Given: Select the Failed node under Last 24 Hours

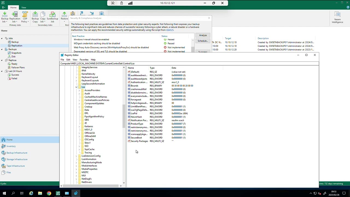Looking at the screenshot, I should tap(14, 79).
